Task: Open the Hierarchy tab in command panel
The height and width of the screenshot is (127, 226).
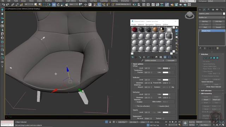Action: (x=209, y=10)
